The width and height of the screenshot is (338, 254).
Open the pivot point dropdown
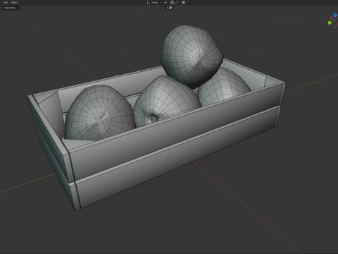pos(165,2)
